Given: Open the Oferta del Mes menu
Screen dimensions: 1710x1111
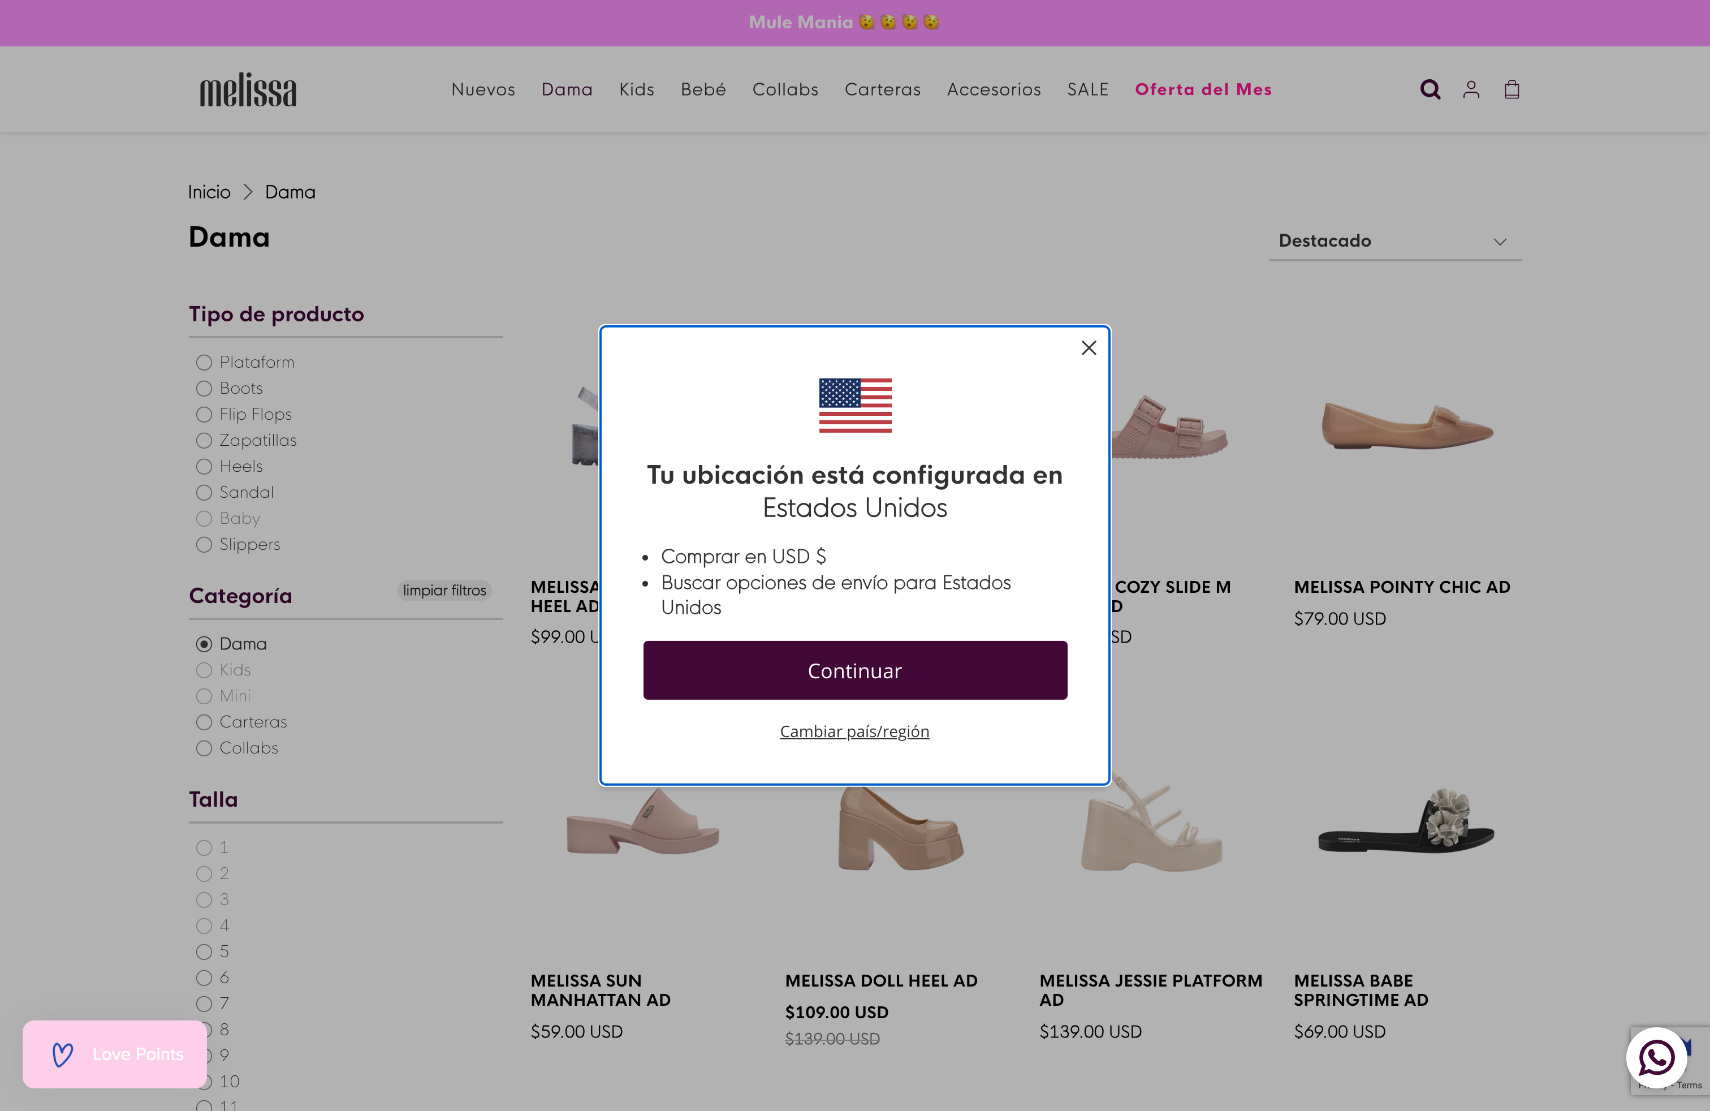Looking at the screenshot, I should (1203, 89).
